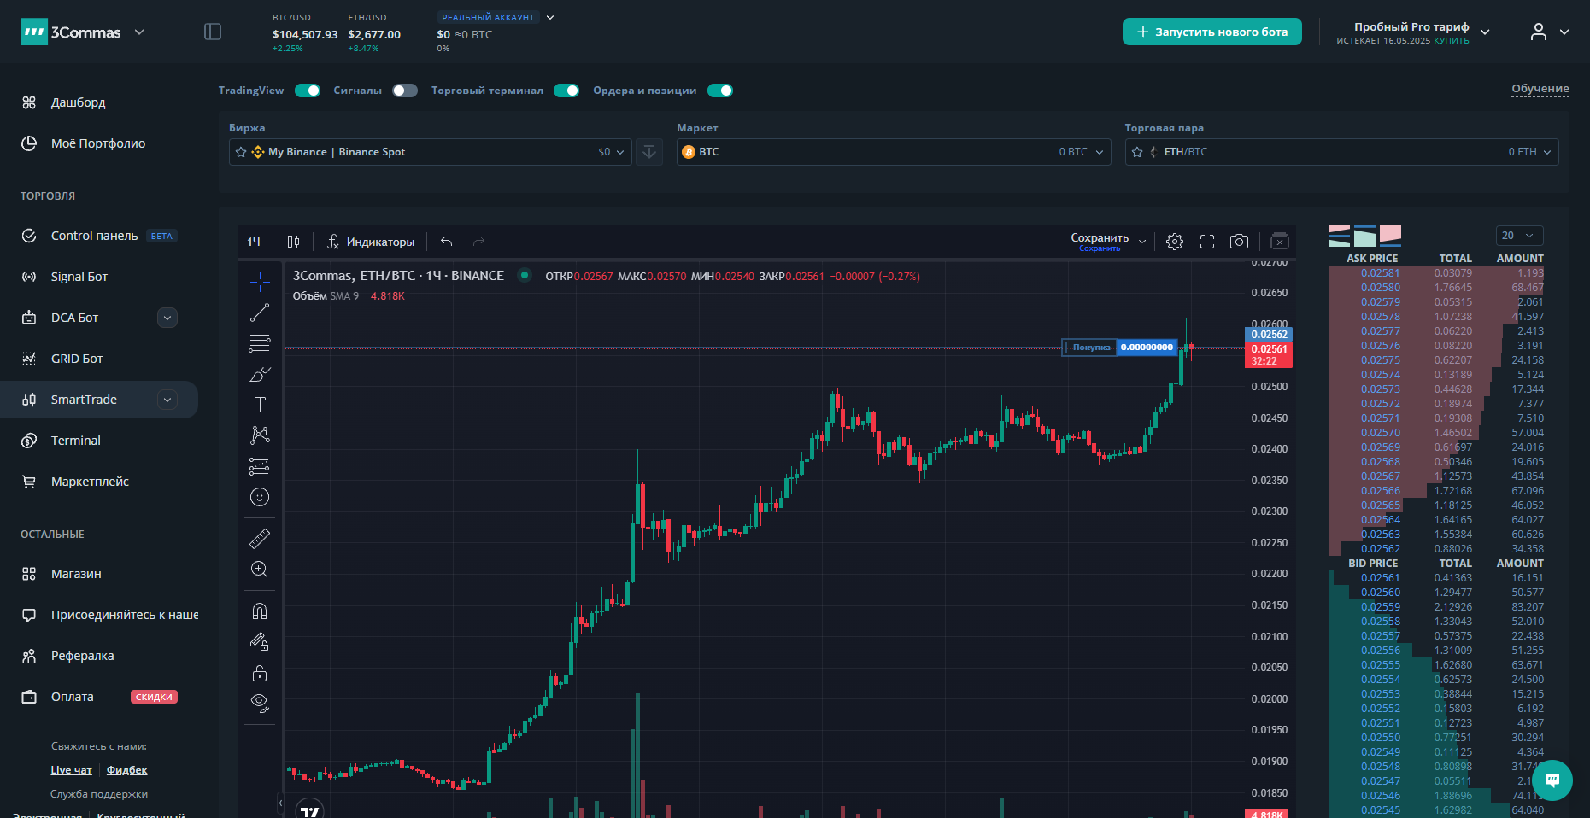Open the Торговая пара ETH/BTC dropdown
Image resolution: width=1590 pixels, height=818 pixels.
[1341, 152]
